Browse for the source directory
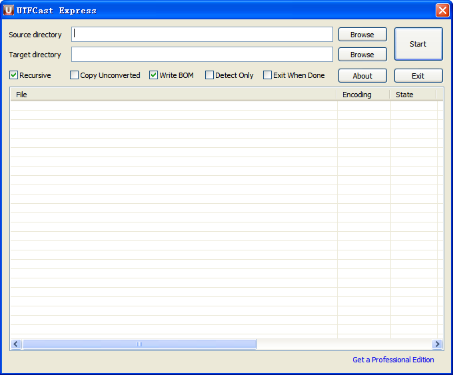Screen dimensions: 453x375 click(x=362, y=35)
